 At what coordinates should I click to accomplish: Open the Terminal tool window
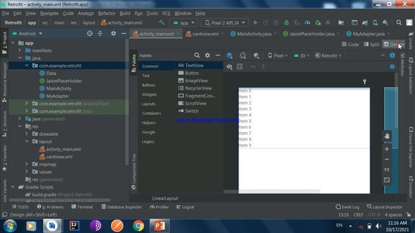click(82, 207)
